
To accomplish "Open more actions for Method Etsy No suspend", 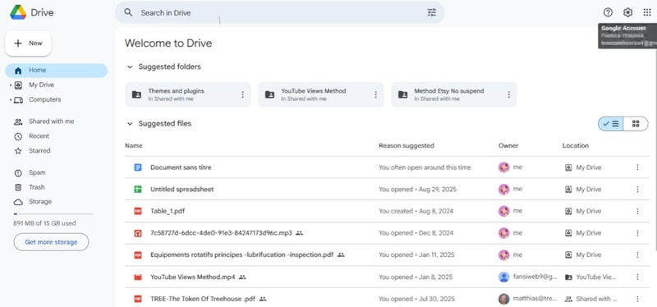I will tap(508, 94).
